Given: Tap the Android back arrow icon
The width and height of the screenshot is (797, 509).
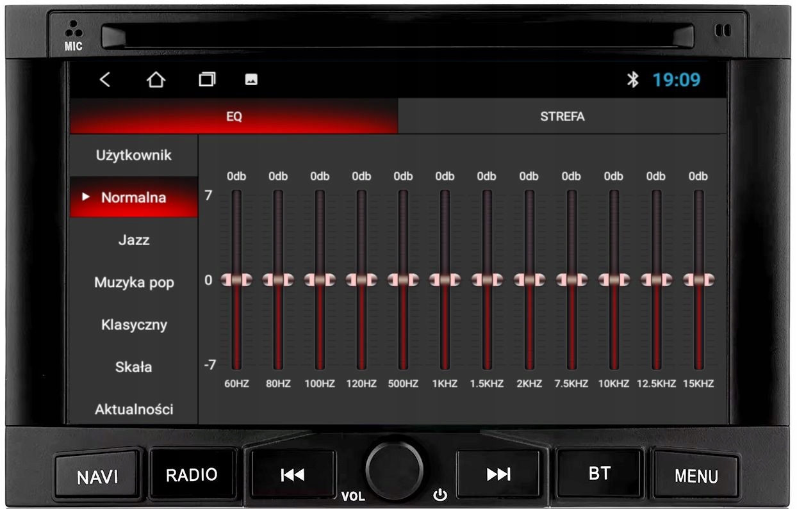Looking at the screenshot, I should (x=105, y=79).
